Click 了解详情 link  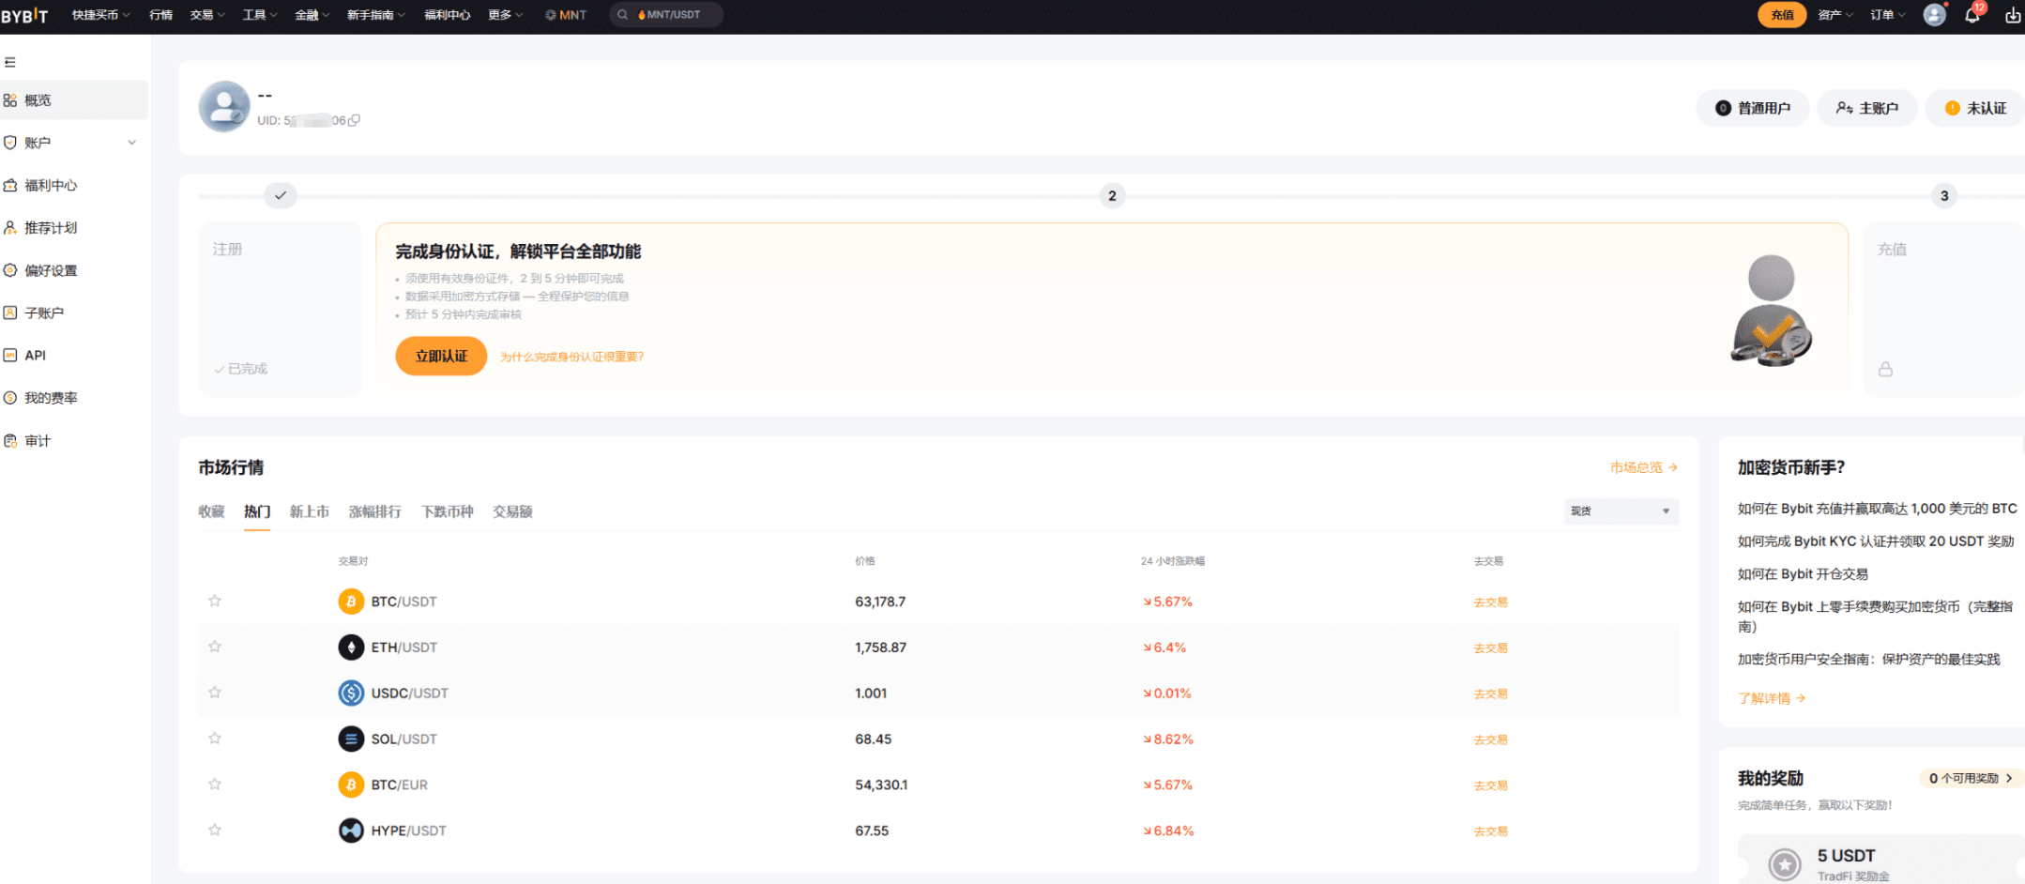(x=1772, y=698)
